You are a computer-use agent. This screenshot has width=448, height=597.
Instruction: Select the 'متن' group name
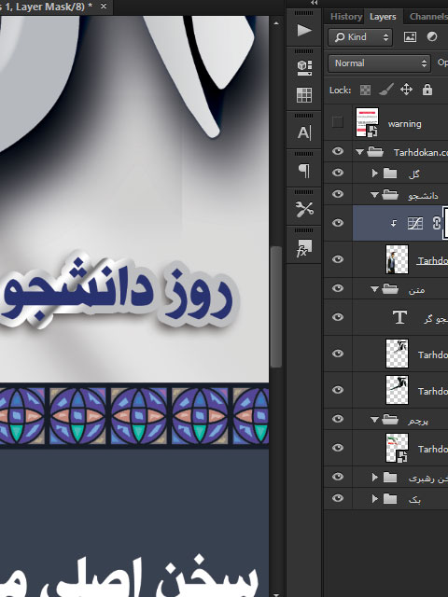click(416, 290)
